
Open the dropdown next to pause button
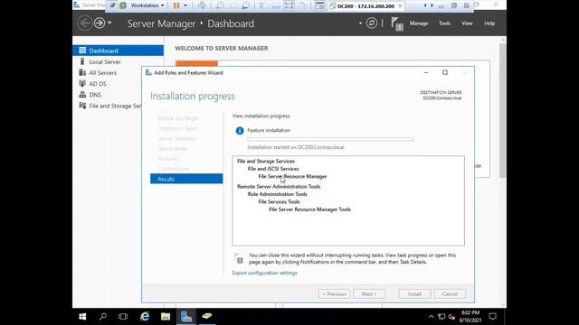click(185, 5)
